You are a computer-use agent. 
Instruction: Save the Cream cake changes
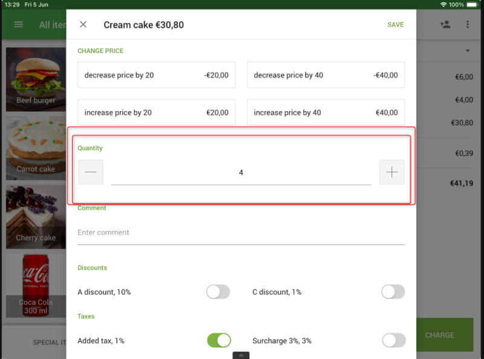point(396,25)
